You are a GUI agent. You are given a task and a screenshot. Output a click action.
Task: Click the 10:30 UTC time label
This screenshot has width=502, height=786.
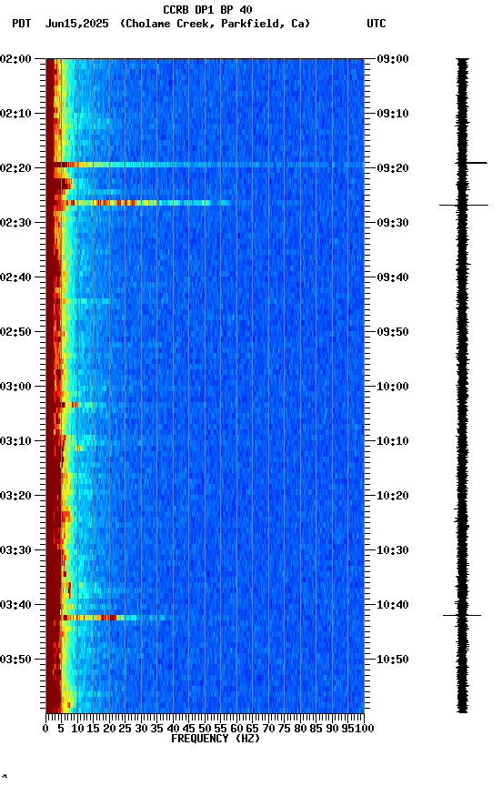click(x=393, y=550)
